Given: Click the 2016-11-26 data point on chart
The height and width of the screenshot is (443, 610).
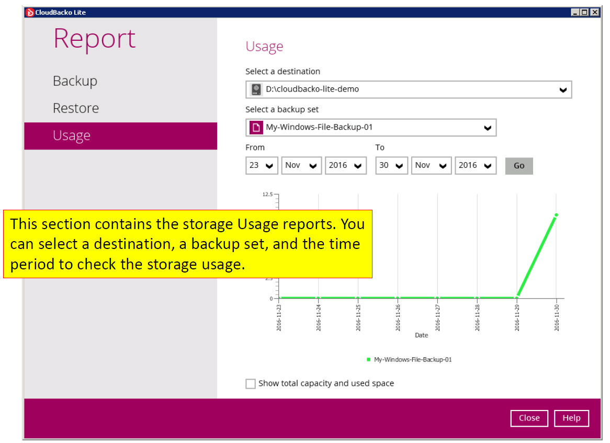Looking at the screenshot, I should [398, 298].
